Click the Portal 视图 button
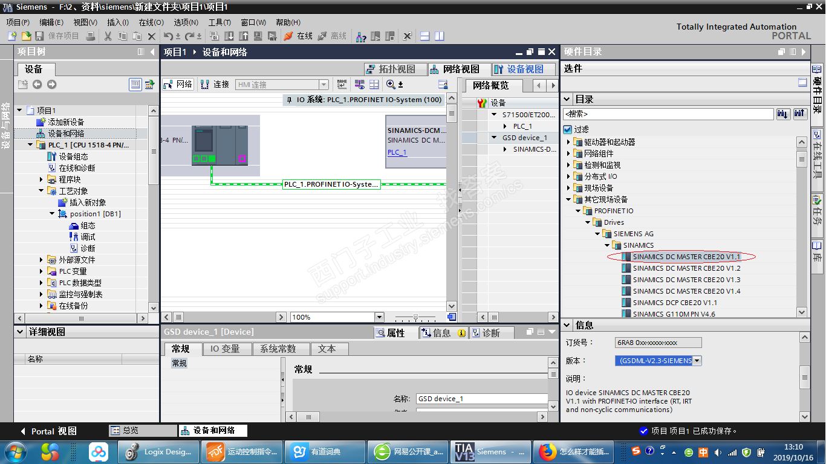This screenshot has width=826, height=464. [x=49, y=431]
